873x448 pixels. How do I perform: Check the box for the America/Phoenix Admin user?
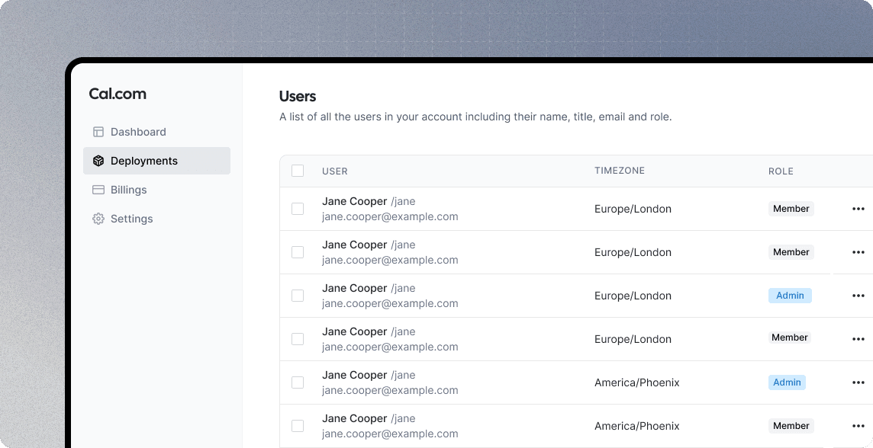point(298,382)
